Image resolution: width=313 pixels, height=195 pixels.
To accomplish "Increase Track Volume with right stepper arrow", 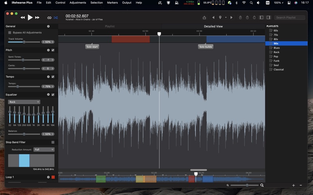I will [x=53, y=42].
